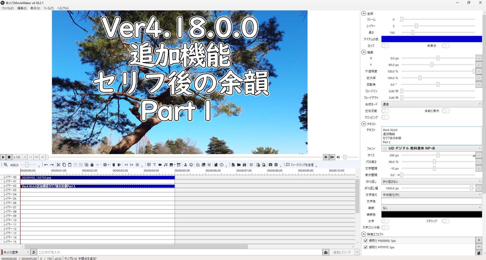Click the 追加してシーク button near the dialogue field
Screen dimensions: 486x260
coord(342,252)
